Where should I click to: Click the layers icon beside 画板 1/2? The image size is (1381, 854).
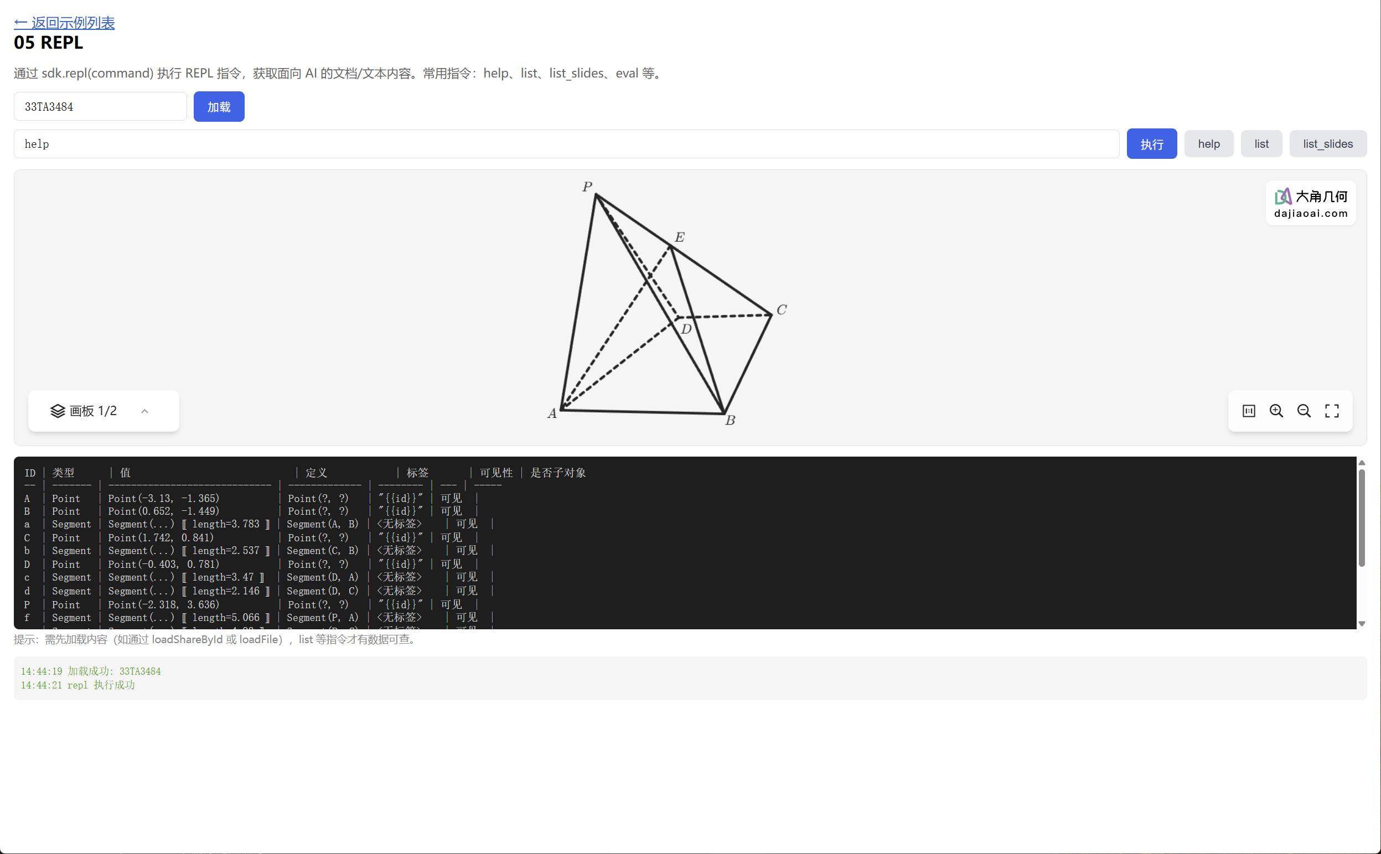point(58,411)
